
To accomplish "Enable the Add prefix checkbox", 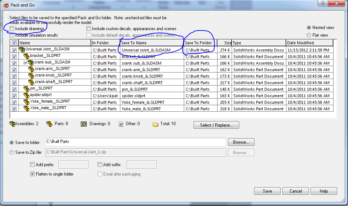I will [x=32, y=165].
